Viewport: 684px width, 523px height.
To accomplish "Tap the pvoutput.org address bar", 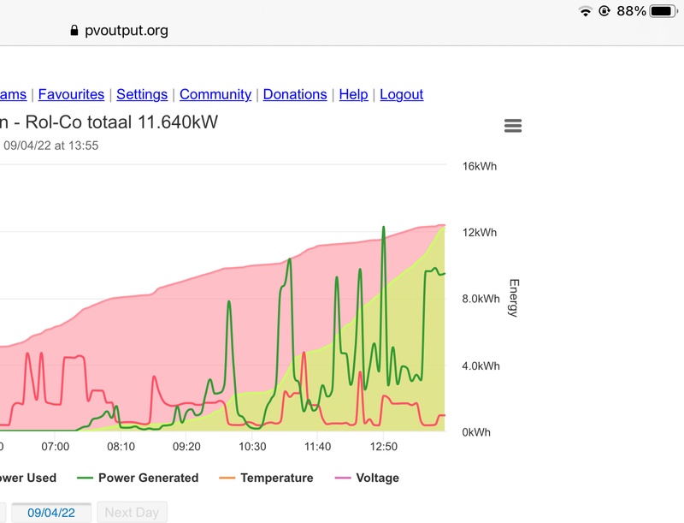I will 128,31.
